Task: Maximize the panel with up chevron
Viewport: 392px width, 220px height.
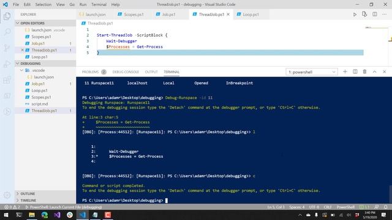Action: coord(374,71)
